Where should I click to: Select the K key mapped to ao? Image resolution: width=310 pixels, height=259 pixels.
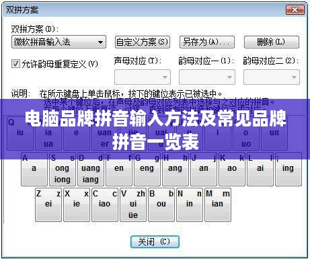pos(232,170)
